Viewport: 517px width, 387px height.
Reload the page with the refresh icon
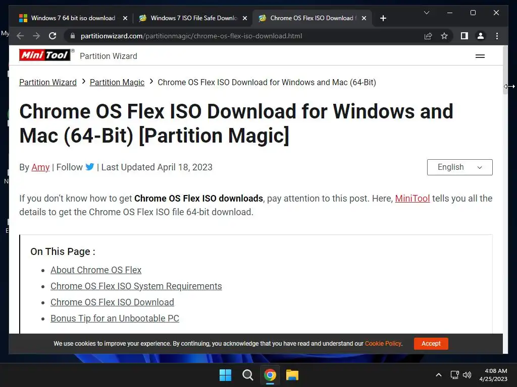[53, 36]
